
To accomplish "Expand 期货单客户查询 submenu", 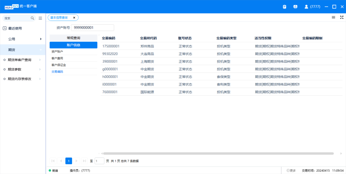I will [40, 60].
